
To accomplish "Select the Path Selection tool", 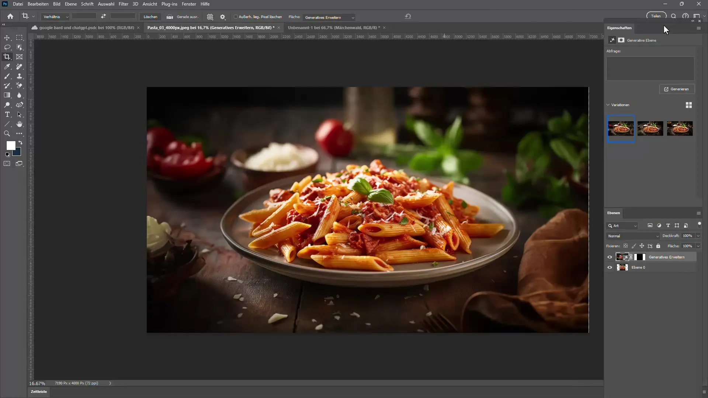I will pyautogui.click(x=20, y=115).
